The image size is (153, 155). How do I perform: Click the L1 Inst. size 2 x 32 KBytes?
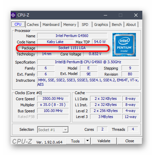tap(106, 105)
